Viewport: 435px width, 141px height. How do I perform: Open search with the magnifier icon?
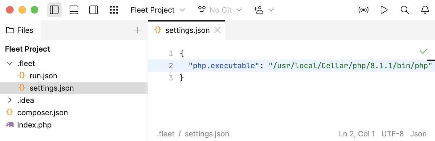pyautogui.click(x=405, y=10)
